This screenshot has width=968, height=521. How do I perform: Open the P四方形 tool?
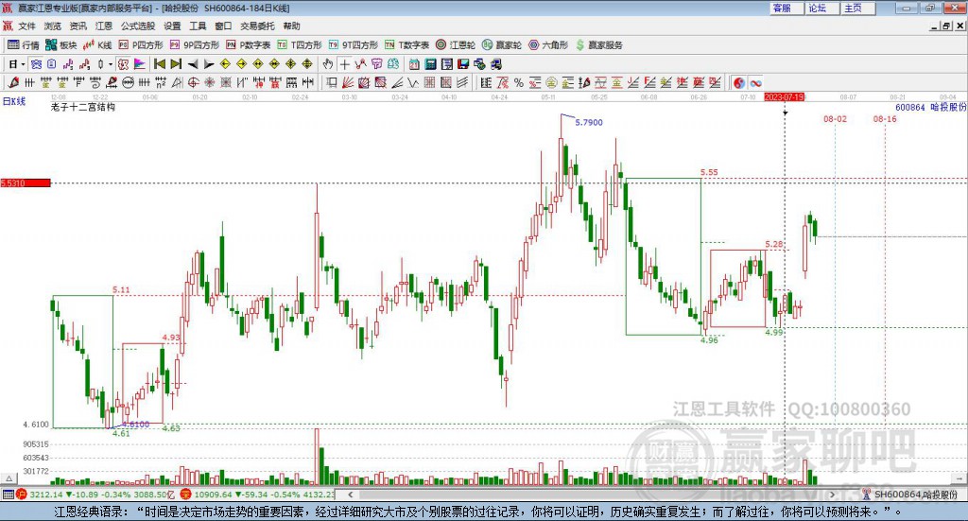141,45
